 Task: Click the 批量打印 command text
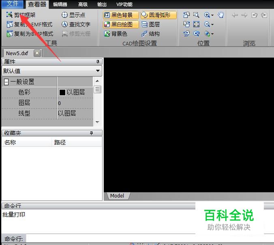(14, 215)
